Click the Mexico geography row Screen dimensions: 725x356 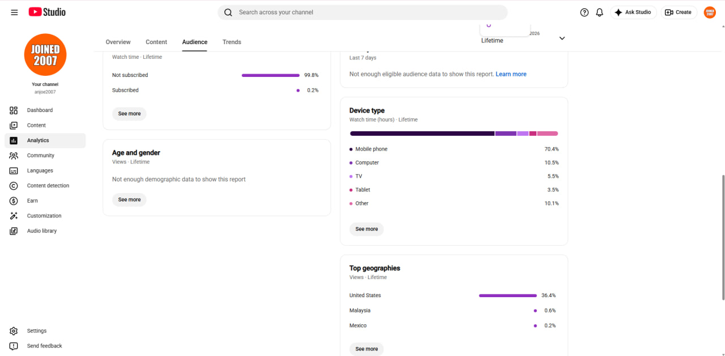pos(453,326)
